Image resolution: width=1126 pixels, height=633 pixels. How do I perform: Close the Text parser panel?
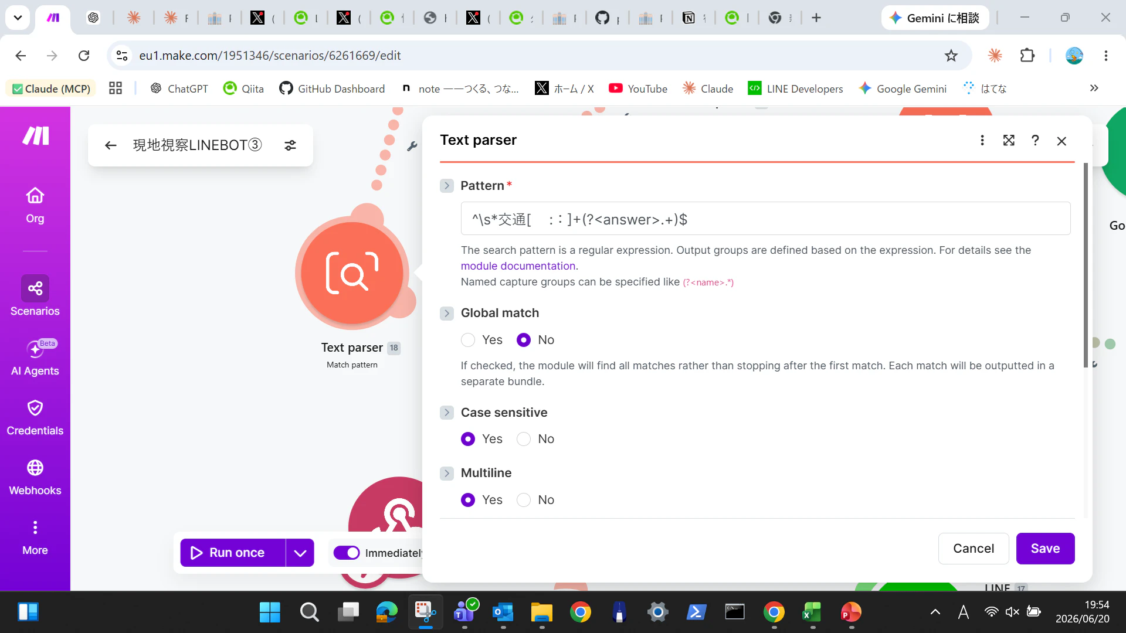tap(1061, 141)
